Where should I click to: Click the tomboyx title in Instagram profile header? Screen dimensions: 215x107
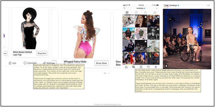[x=140, y=8]
